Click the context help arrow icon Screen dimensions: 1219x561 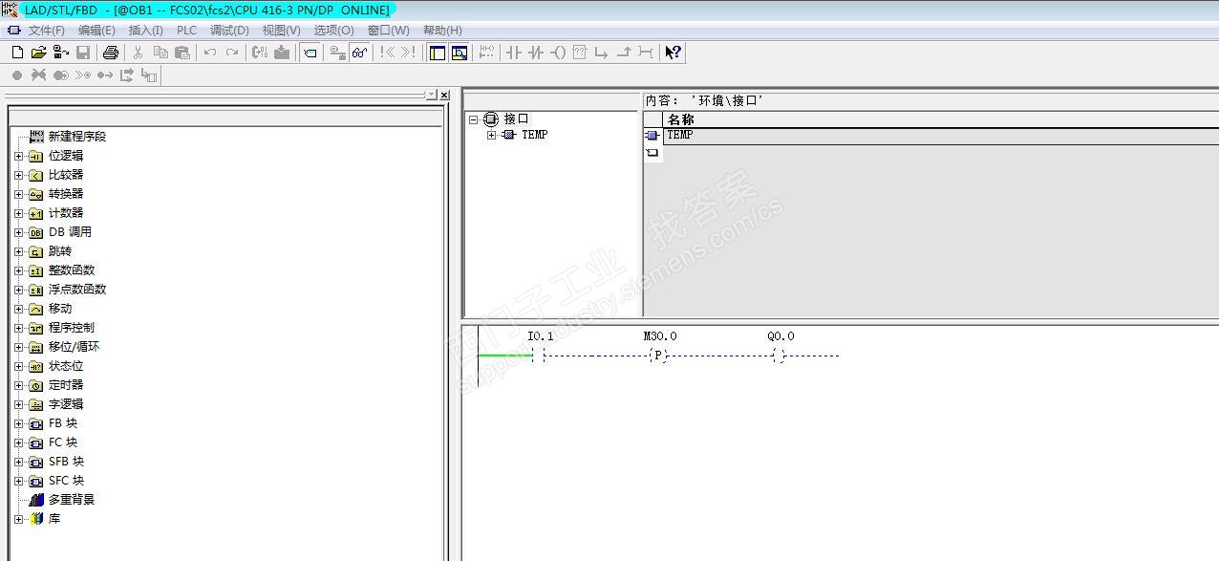tap(674, 53)
